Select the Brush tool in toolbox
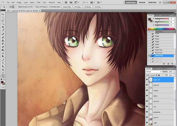 click(x=3, y=37)
